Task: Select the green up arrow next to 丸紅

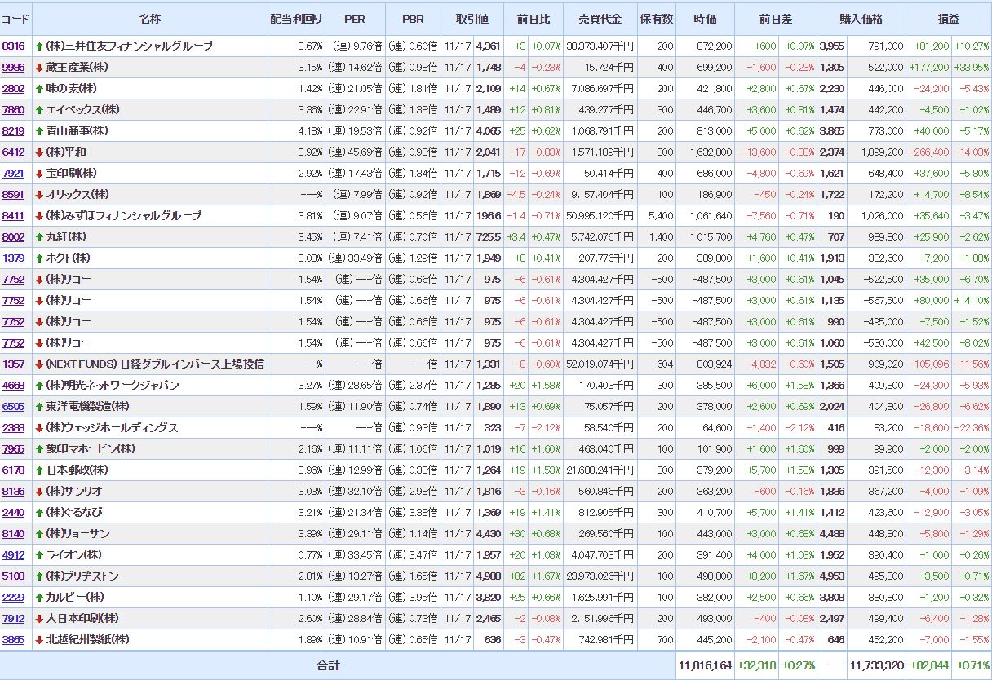Action: (39, 237)
